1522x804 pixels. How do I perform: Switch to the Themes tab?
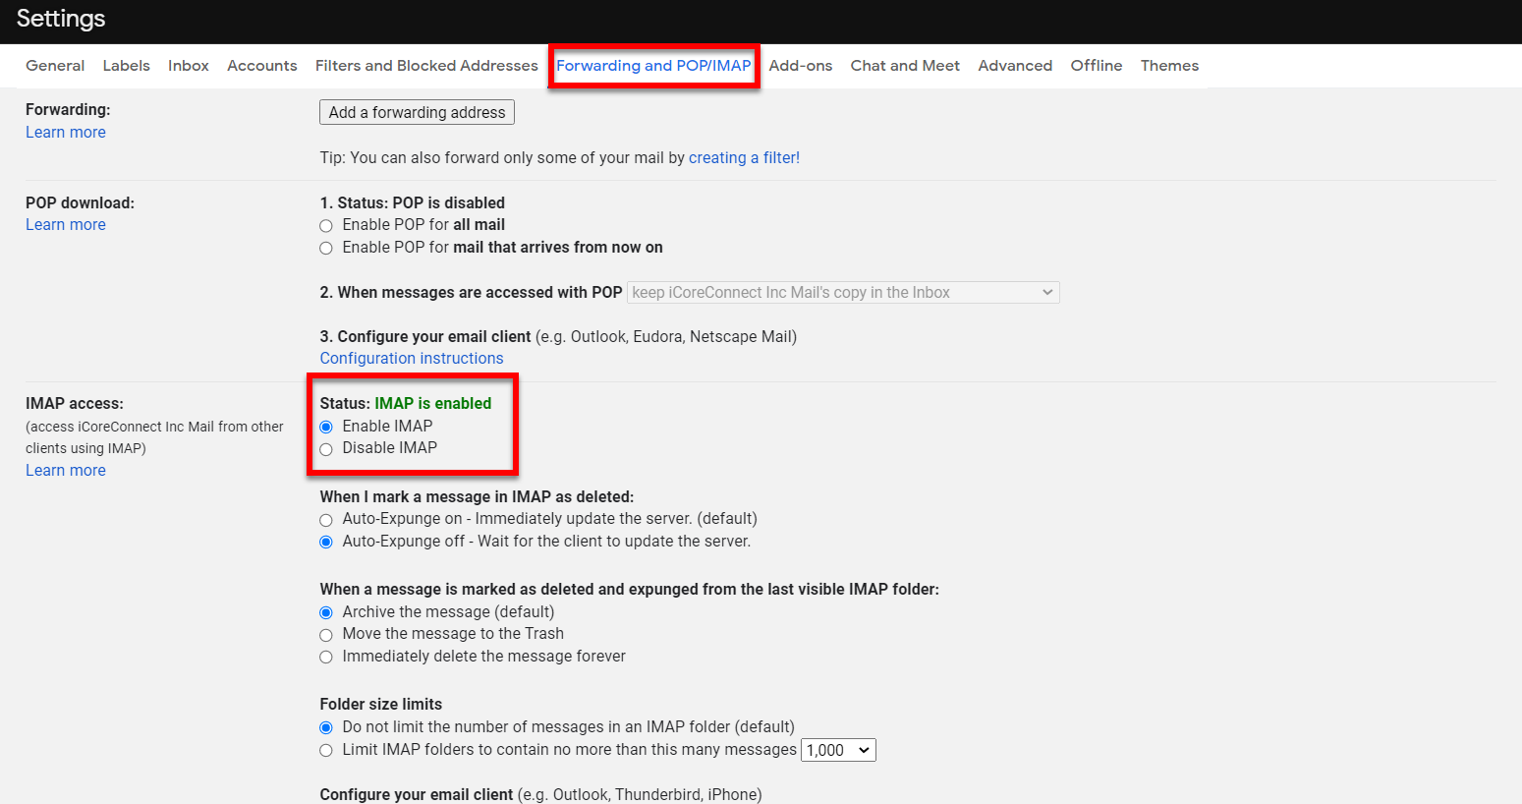tap(1168, 65)
